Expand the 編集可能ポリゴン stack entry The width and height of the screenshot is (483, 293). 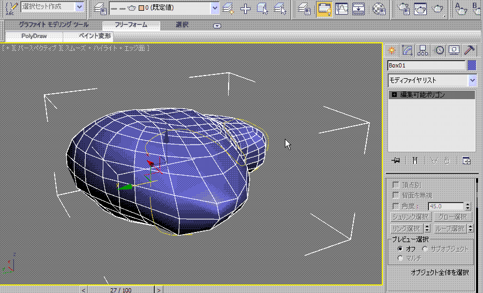click(395, 95)
